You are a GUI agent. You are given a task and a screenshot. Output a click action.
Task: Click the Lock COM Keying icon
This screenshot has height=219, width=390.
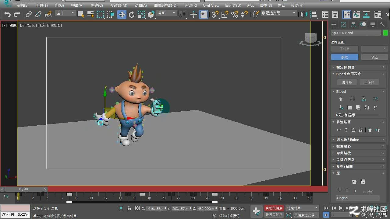click(361, 130)
